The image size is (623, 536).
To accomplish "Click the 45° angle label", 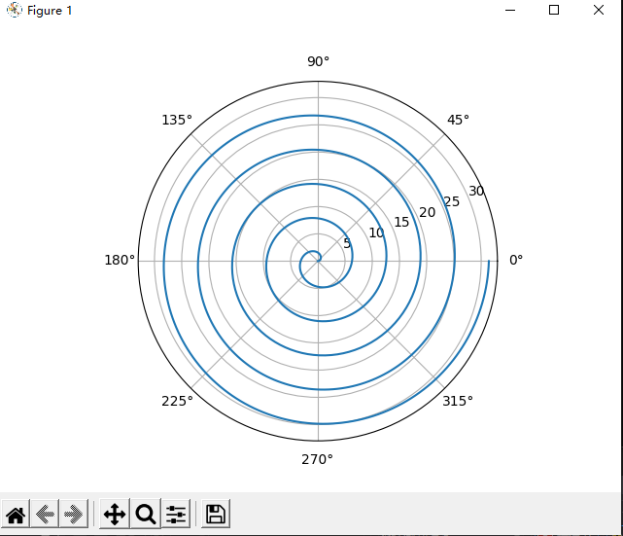I will coord(458,120).
